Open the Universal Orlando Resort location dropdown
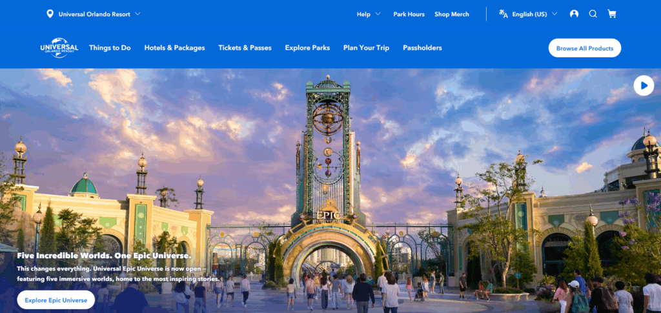Screen dimensions: 661x313 pyautogui.click(x=99, y=14)
